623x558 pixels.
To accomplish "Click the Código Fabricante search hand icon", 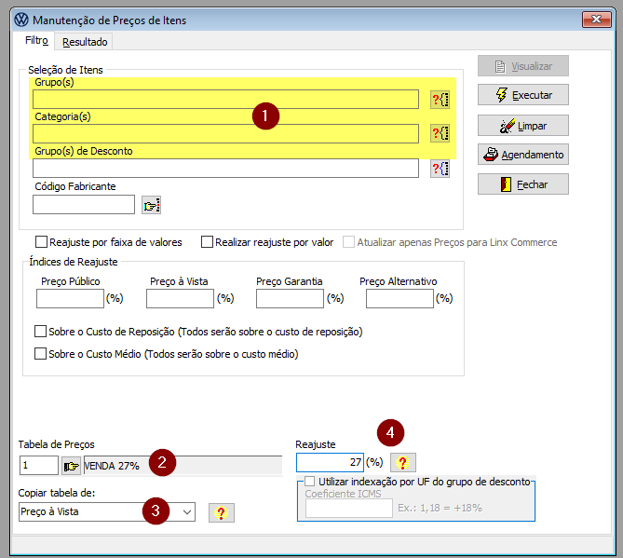I will tap(152, 205).
